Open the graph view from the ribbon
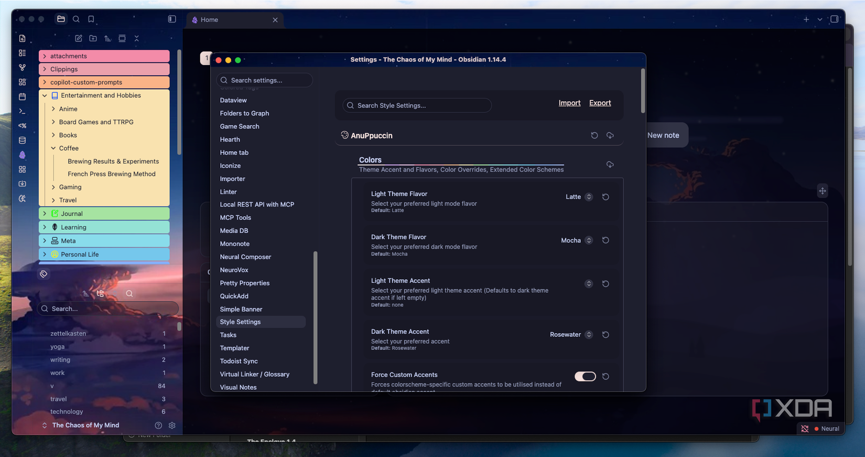Viewport: 865px width, 457px height. (x=22, y=67)
